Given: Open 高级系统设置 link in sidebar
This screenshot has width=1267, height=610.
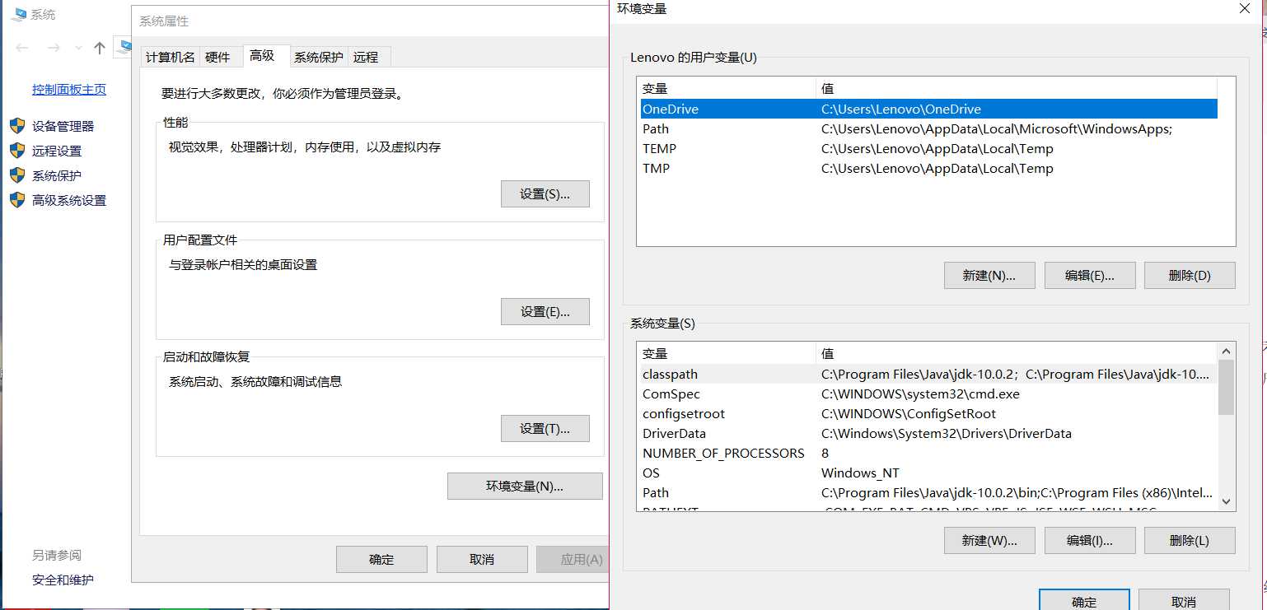Looking at the screenshot, I should (x=69, y=200).
